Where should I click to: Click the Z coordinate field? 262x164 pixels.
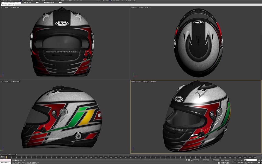pos(216,160)
